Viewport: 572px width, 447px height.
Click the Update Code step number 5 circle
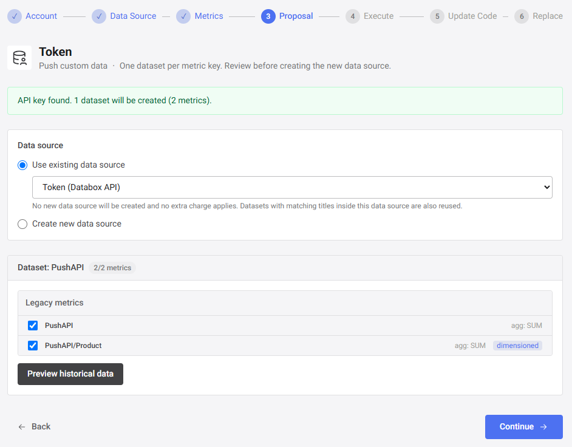pos(437,16)
